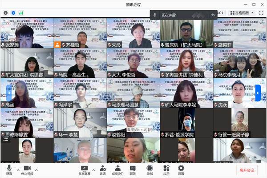Mute the microphone in the bottom toolbar
Screen dimensions: 267x178
tap(9, 170)
